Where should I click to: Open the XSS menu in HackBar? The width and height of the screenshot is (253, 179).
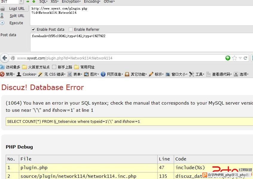coord(54,1)
